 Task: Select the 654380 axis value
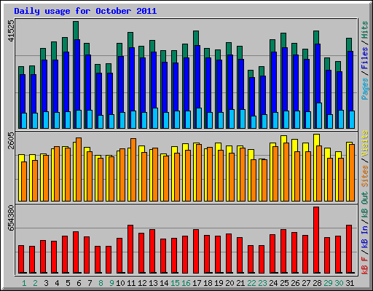[11, 218]
